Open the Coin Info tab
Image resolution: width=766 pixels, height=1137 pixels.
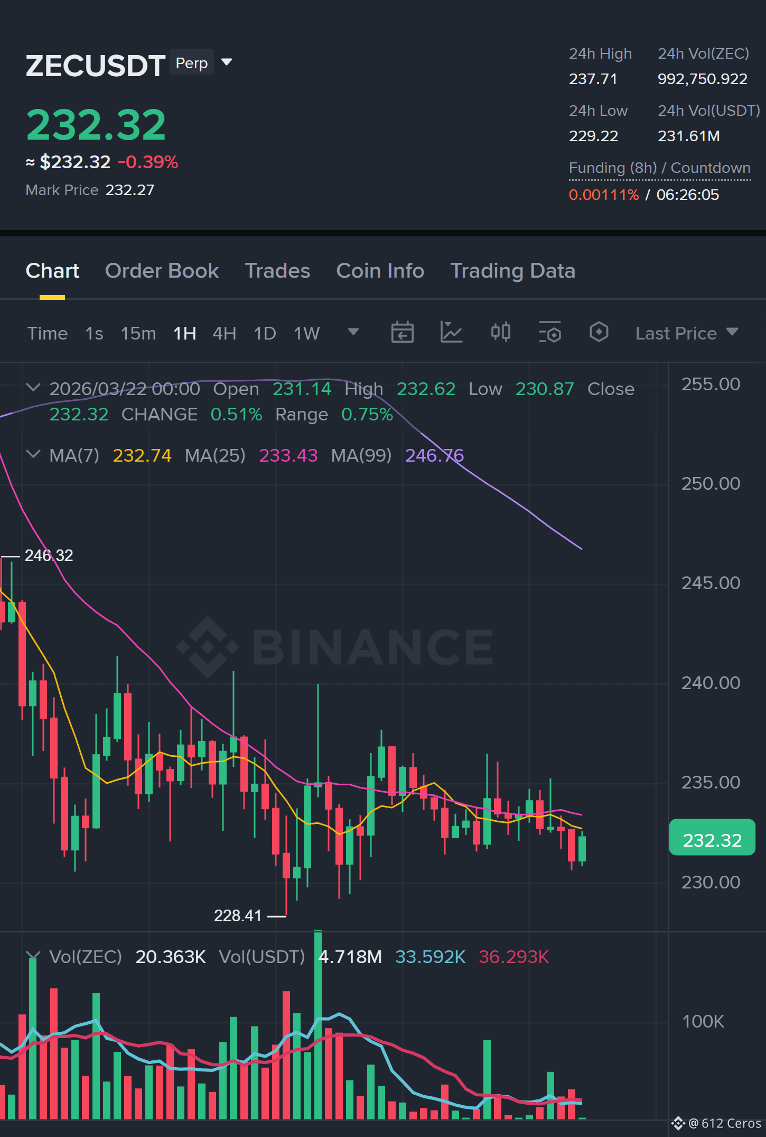coord(380,271)
